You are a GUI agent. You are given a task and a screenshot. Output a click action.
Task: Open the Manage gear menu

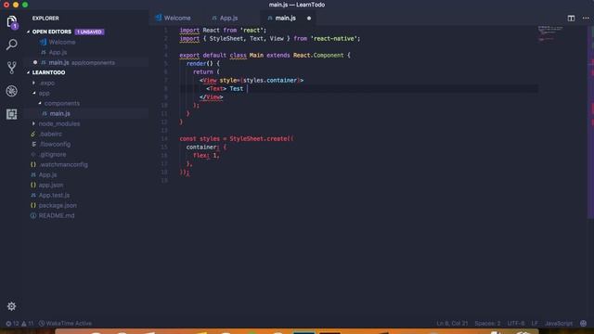[12, 306]
